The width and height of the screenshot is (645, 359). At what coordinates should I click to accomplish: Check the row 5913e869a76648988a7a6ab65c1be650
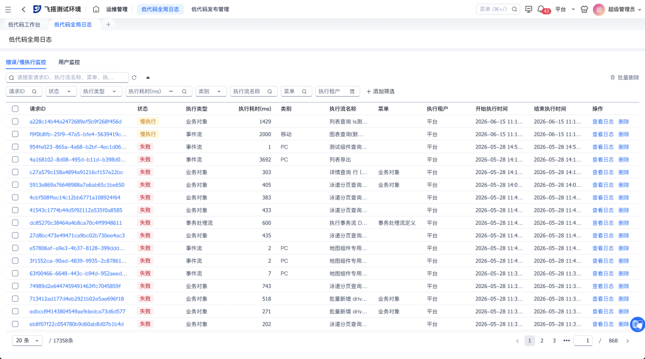pyautogui.click(x=15, y=185)
